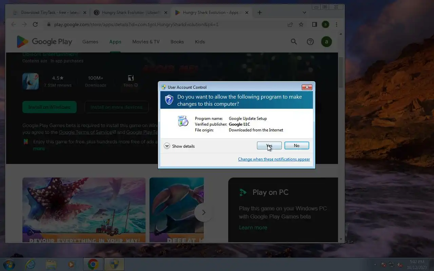Bookmark this page with the star icon

tap(301, 24)
